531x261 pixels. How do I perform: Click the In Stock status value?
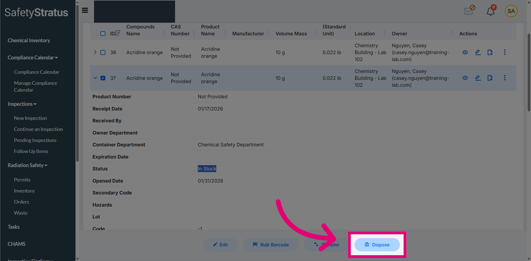point(207,168)
